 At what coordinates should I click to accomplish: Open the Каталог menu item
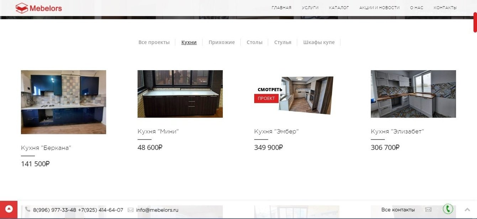click(x=339, y=7)
